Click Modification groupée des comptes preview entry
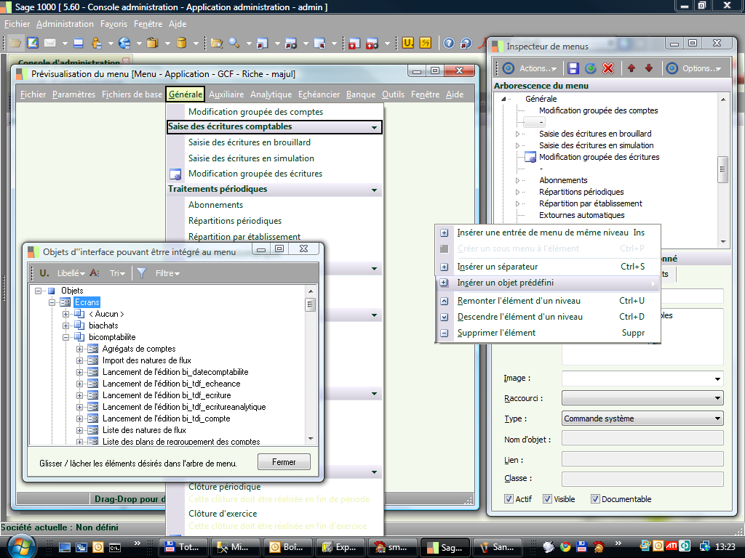745x558 pixels. pyautogui.click(x=255, y=112)
